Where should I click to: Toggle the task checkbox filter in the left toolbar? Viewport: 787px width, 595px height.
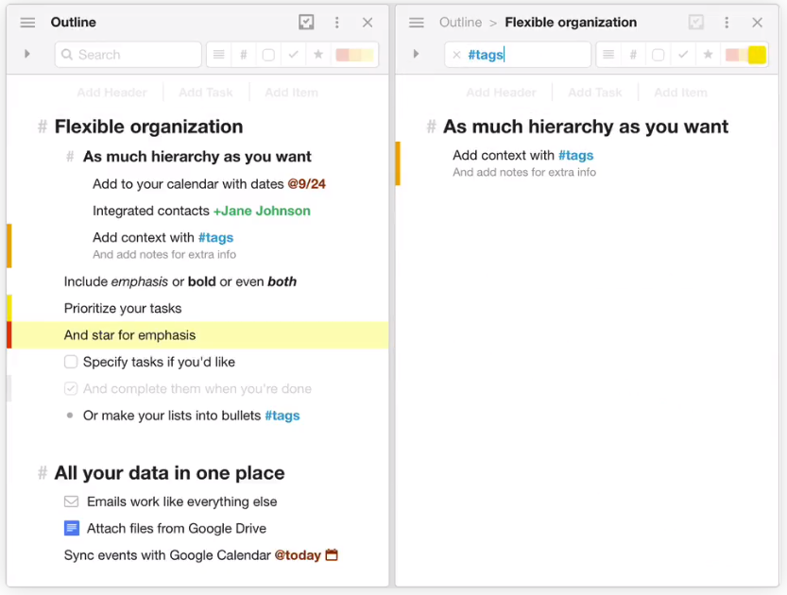[268, 55]
